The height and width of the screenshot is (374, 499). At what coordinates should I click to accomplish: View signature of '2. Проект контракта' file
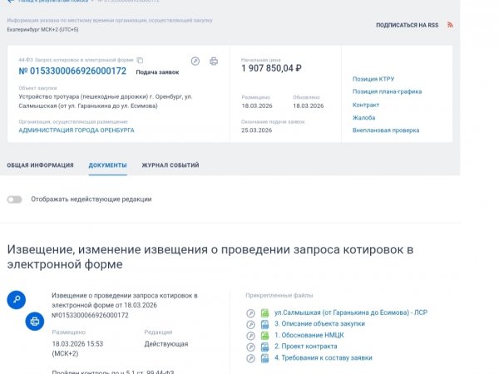pos(250,347)
